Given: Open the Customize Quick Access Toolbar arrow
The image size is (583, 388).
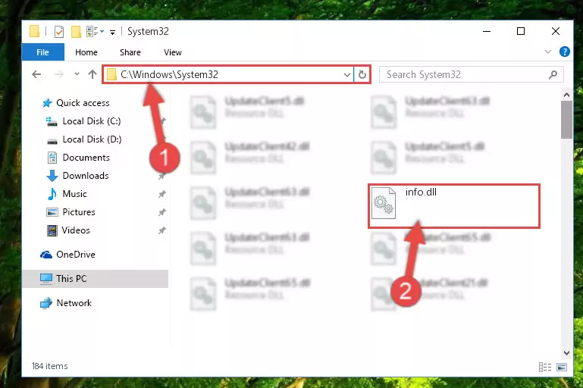Looking at the screenshot, I should (x=112, y=33).
